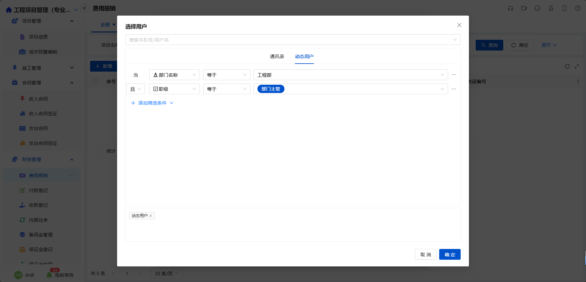The image size is (586, 282).
Task: Click the headset support icon
Action: tap(510, 8)
